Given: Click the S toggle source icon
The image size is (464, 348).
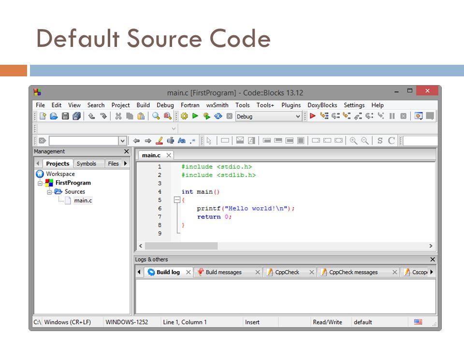Looking at the screenshot, I should coord(380,141).
